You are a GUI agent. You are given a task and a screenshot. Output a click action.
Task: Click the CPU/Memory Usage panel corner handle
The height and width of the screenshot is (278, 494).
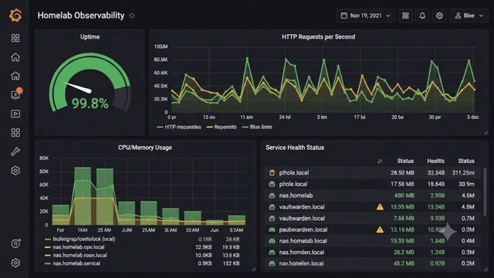pos(254,269)
